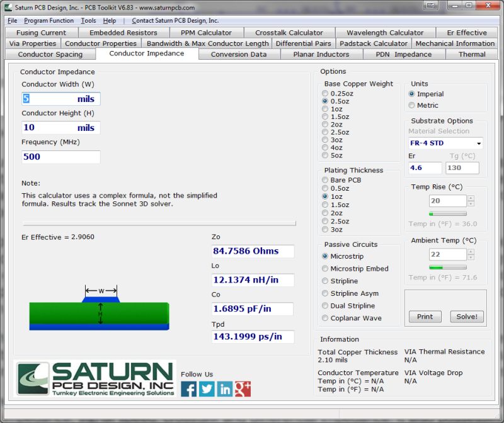Expand the FR-4 STD material dropdown

(x=479, y=144)
